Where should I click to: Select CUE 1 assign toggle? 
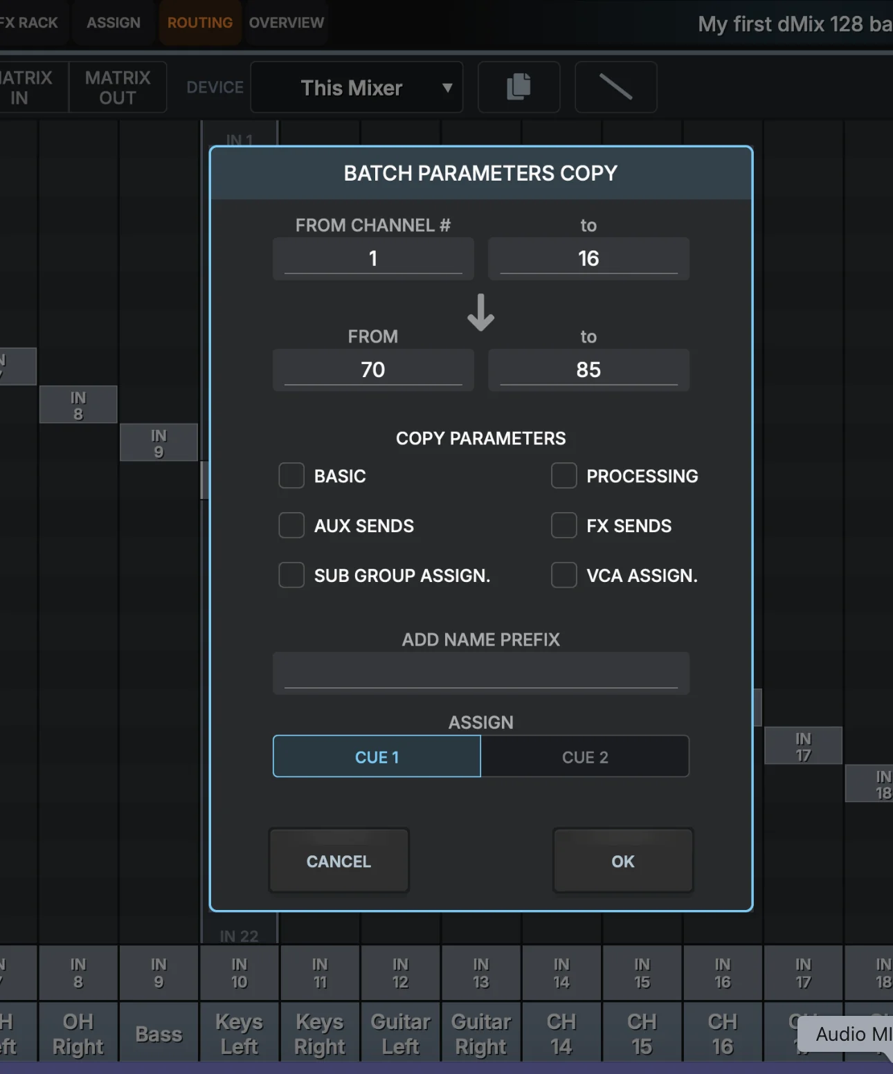tap(377, 756)
